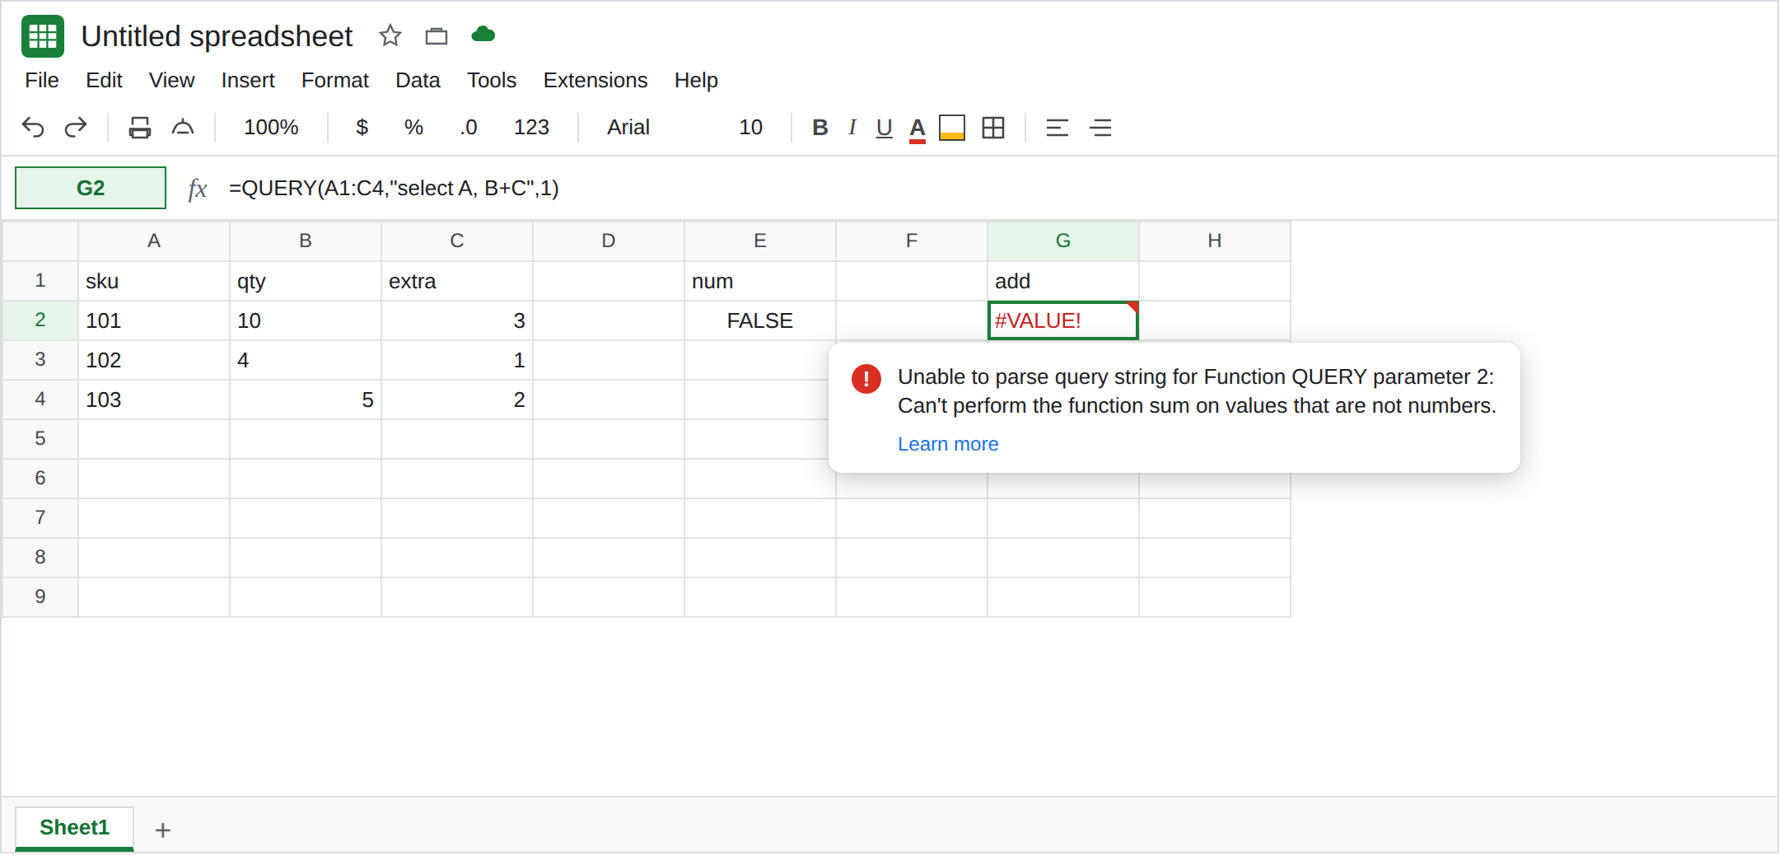Open the text color picker

click(x=918, y=129)
